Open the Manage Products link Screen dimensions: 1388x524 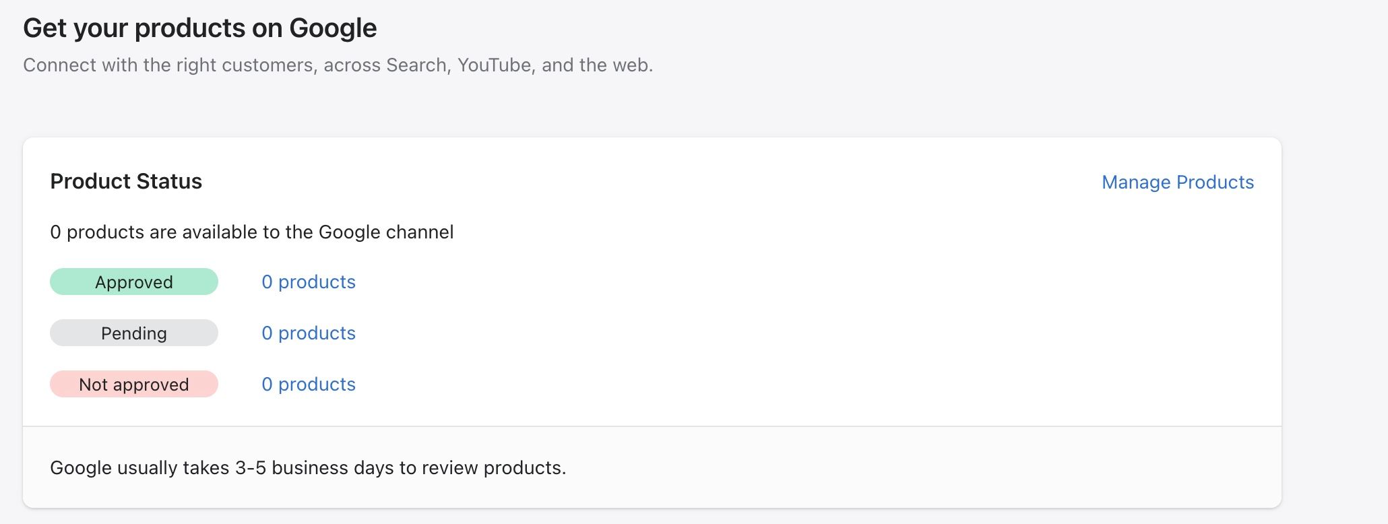pos(1177,182)
